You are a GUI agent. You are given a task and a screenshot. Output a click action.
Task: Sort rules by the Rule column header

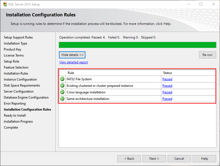pyautogui.click(x=113, y=73)
